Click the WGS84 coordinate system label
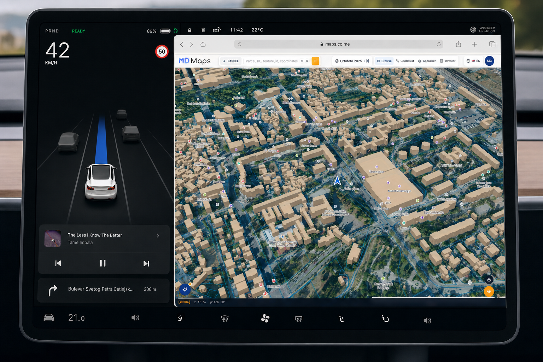543x362 pixels. (184, 302)
